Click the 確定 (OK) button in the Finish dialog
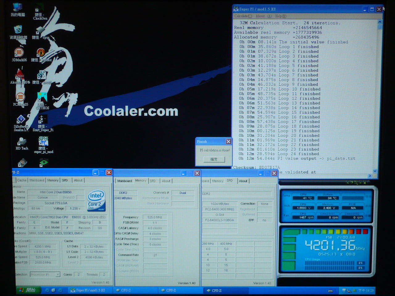The height and width of the screenshot is (296, 395). 214,159
